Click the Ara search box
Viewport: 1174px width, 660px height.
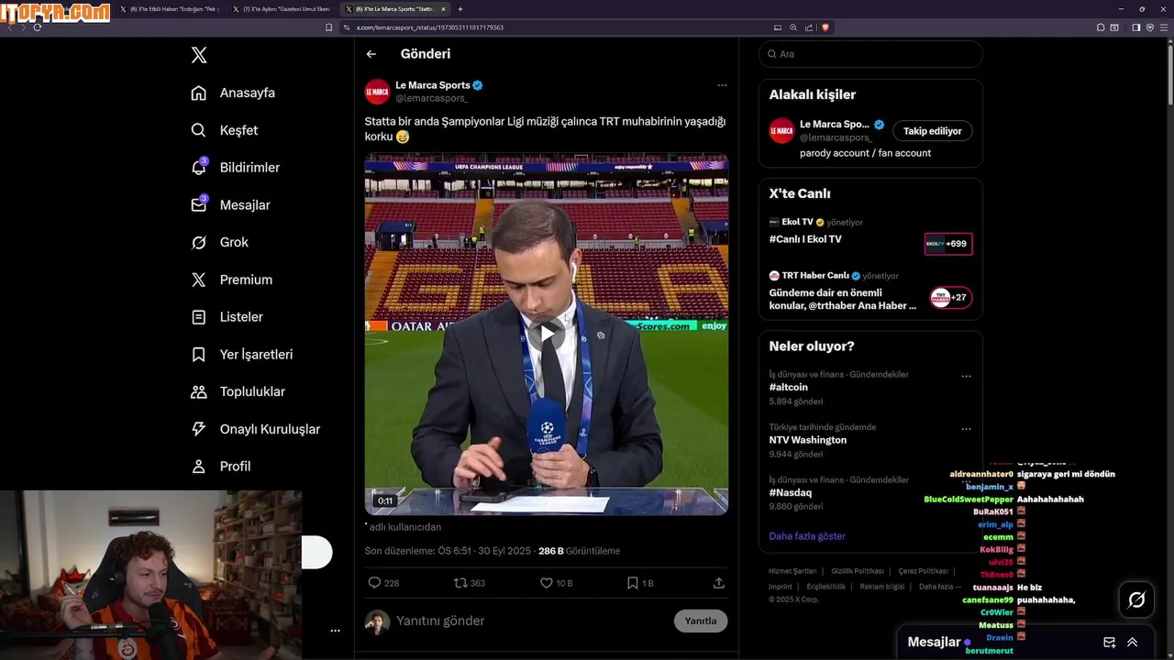(x=870, y=54)
